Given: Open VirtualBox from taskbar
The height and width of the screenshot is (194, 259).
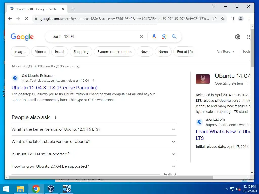Looking at the screenshot, I should [x=51, y=189].
